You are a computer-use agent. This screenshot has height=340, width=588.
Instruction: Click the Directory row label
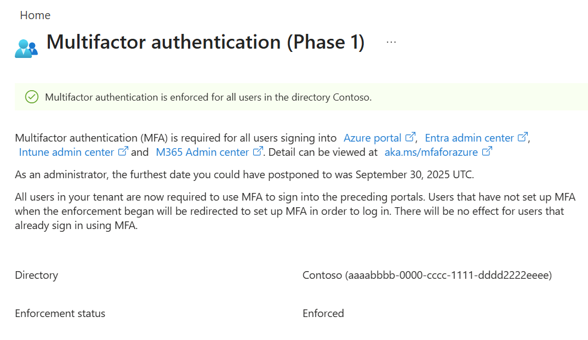click(36, 275)
